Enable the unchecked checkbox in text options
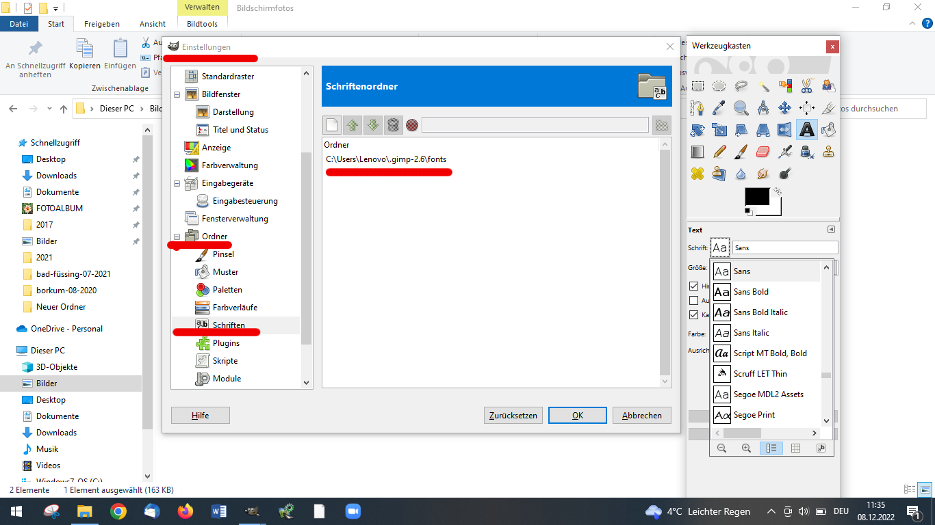935x525 pixels. tap(694, 301)
